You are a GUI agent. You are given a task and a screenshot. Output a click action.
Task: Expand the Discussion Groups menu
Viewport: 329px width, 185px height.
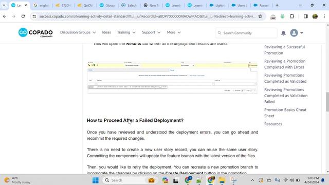tap(78, 32)
